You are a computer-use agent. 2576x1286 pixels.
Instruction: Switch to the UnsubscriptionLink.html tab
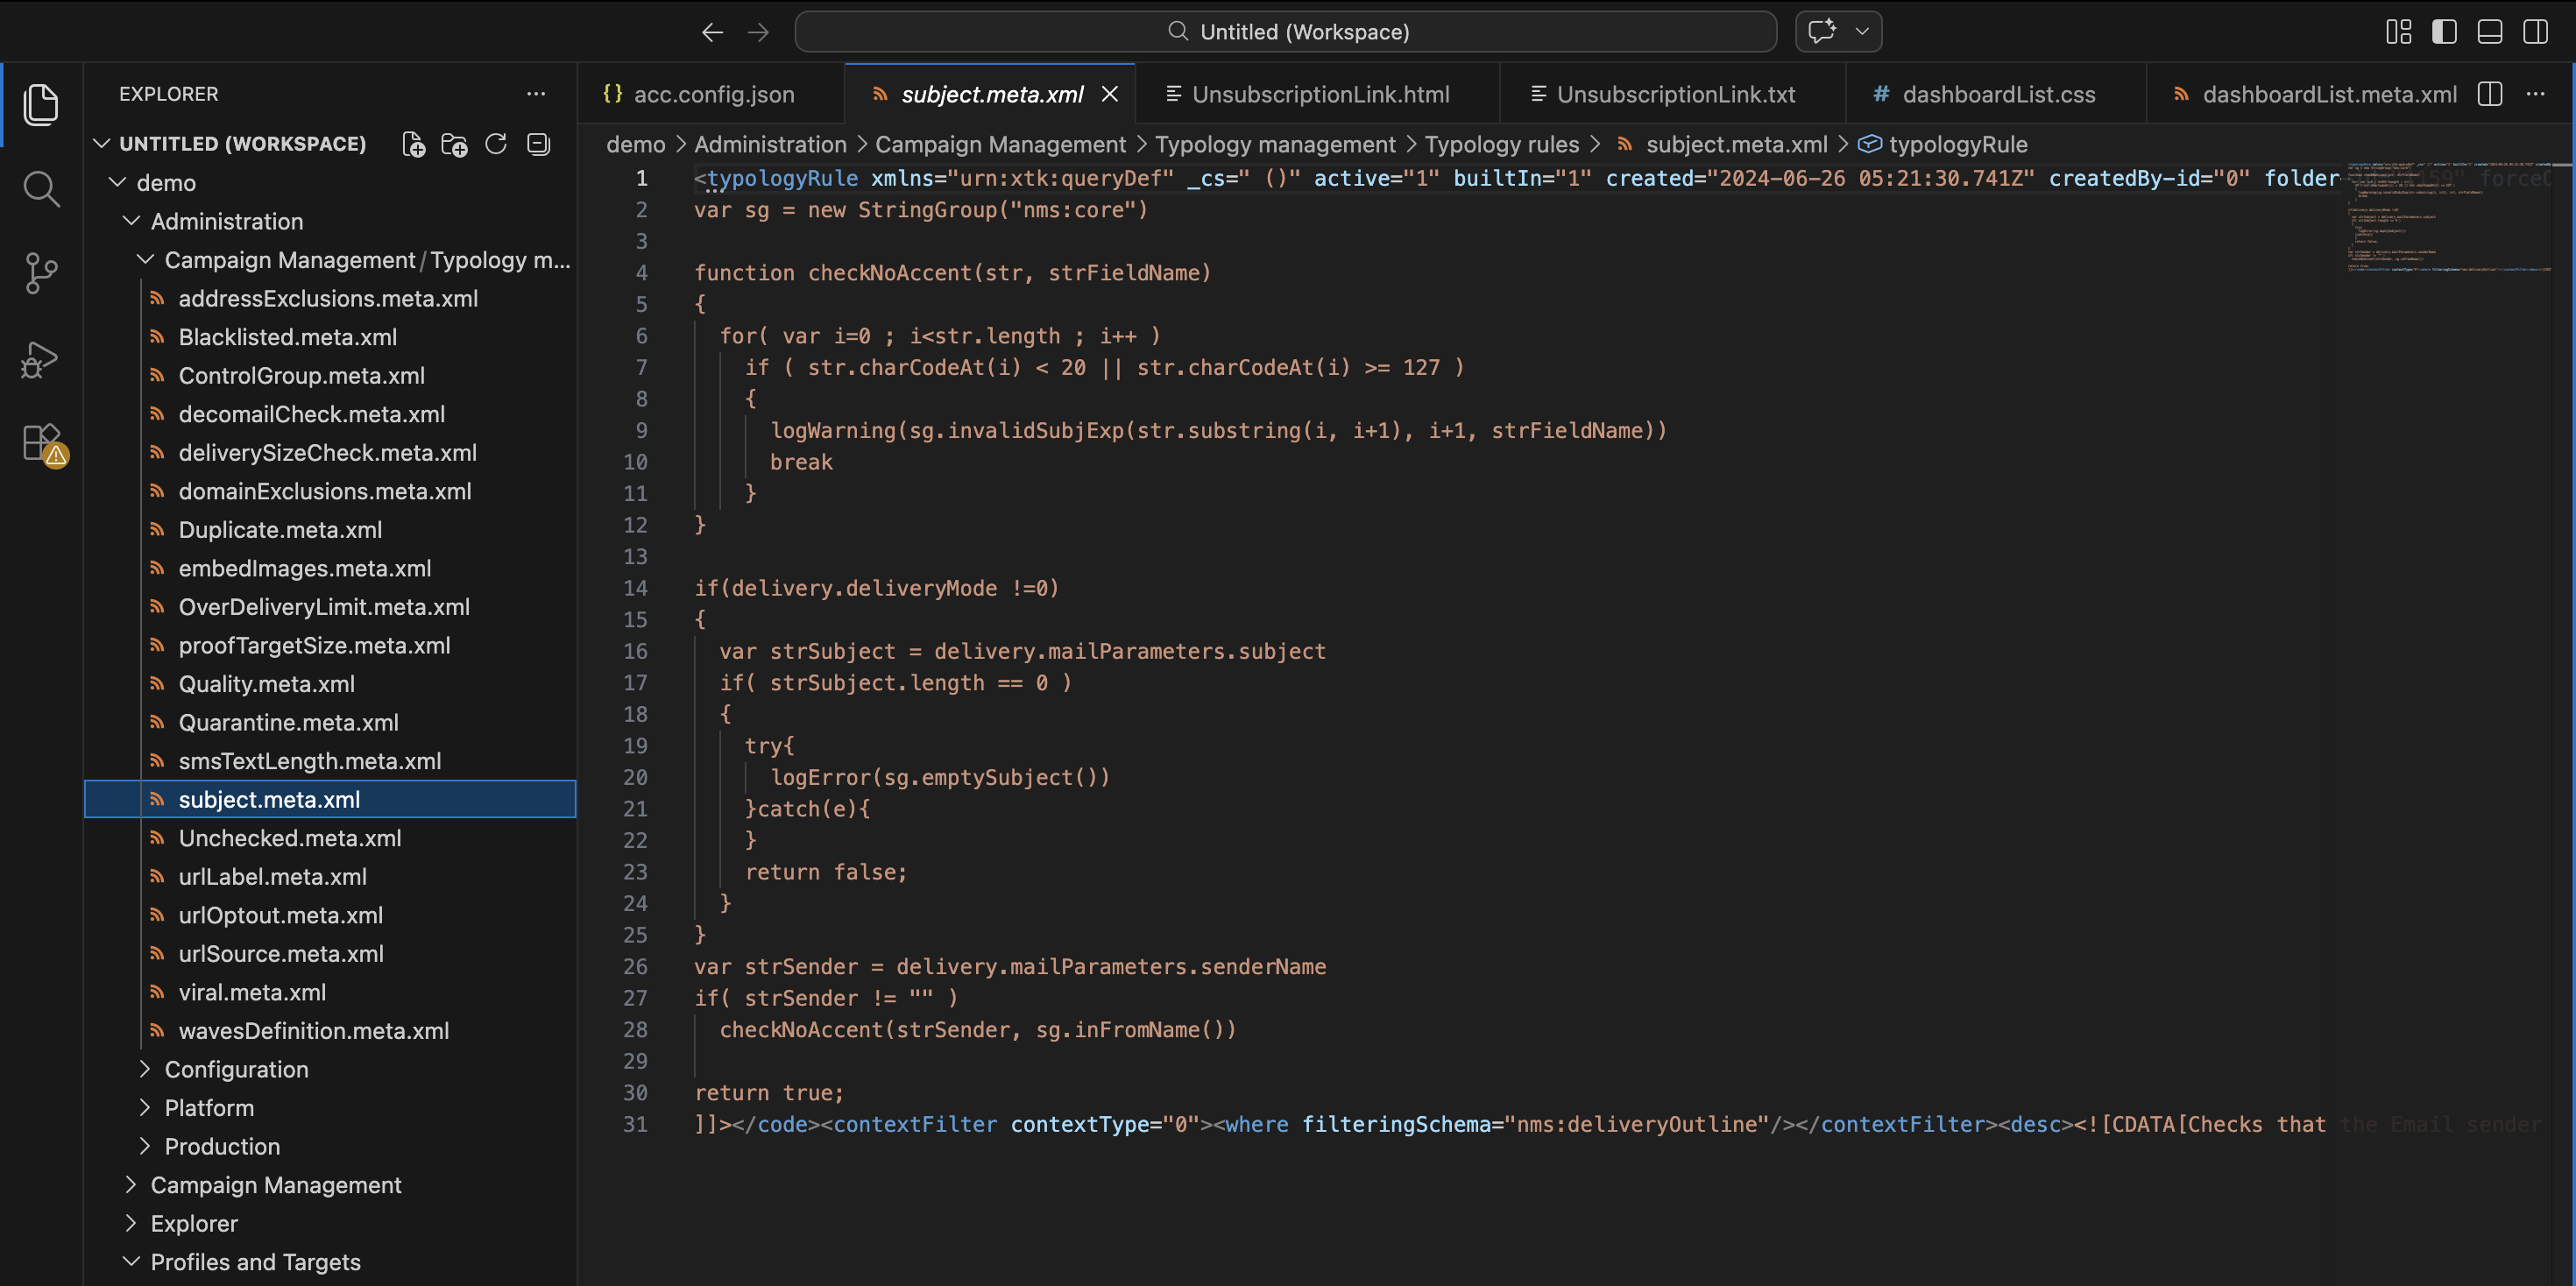coord(1318,94)
